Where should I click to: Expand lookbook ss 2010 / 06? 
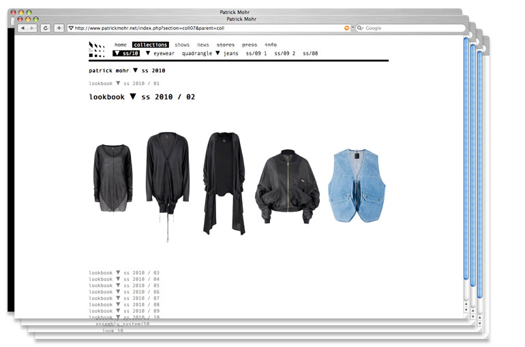click(x=124, y=292)
